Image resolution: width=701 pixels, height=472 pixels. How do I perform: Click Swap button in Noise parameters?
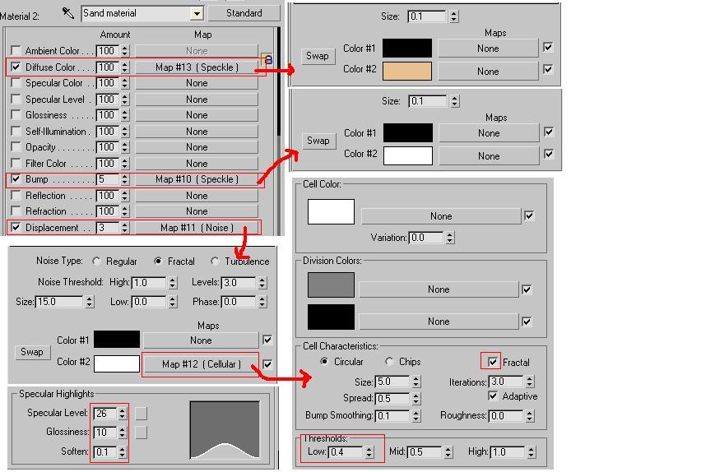[31, 352]
